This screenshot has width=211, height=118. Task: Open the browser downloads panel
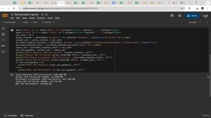pyautogui.click(x=197, y=8)
